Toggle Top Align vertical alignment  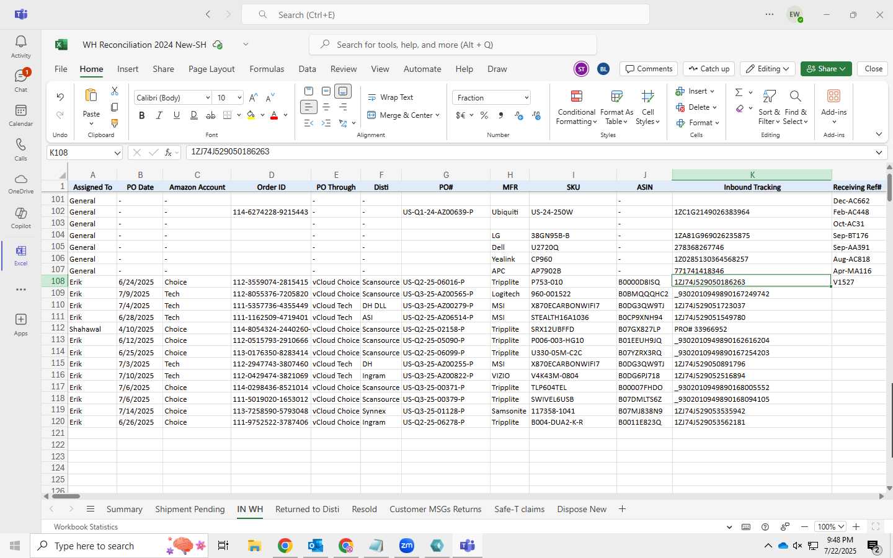[x=309, y=91]
